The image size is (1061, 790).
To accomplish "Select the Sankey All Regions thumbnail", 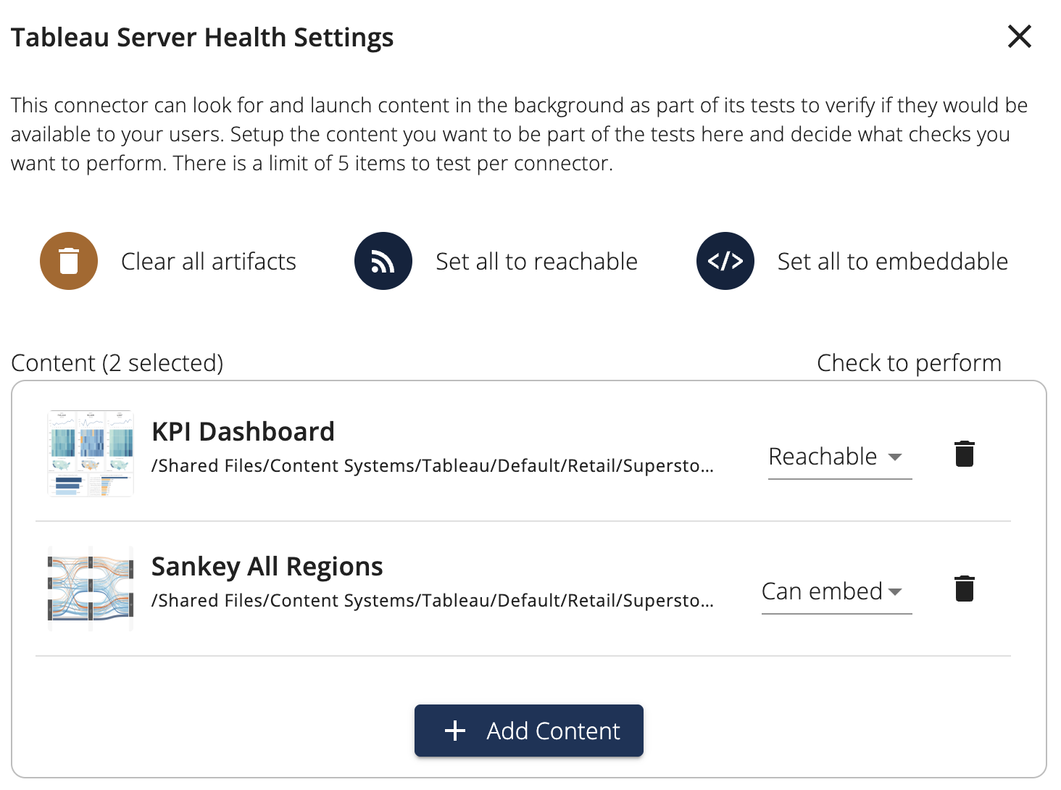I will coord(91,588).
